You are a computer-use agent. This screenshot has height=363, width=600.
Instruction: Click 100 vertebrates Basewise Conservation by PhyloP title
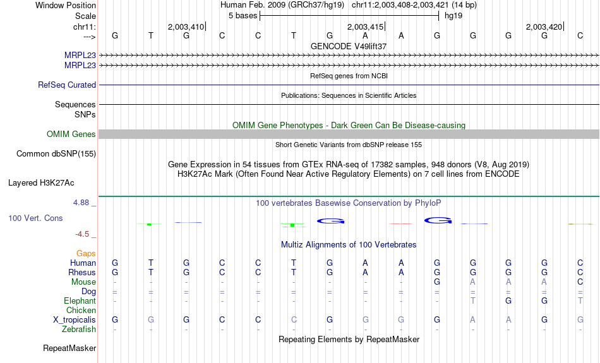point(349,203)
